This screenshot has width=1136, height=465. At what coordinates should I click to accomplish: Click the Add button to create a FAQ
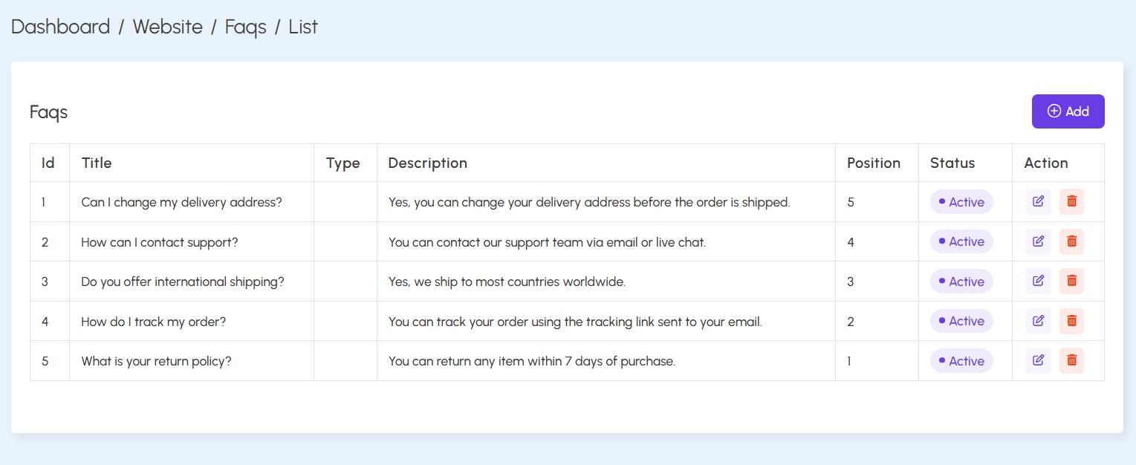(1068, 111)
